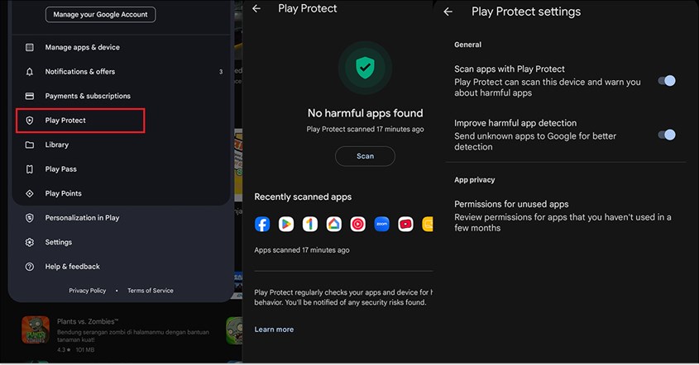The image size is (699, 365).
Task: Tap the No harmful apps found heading
Action: [365, 113]
